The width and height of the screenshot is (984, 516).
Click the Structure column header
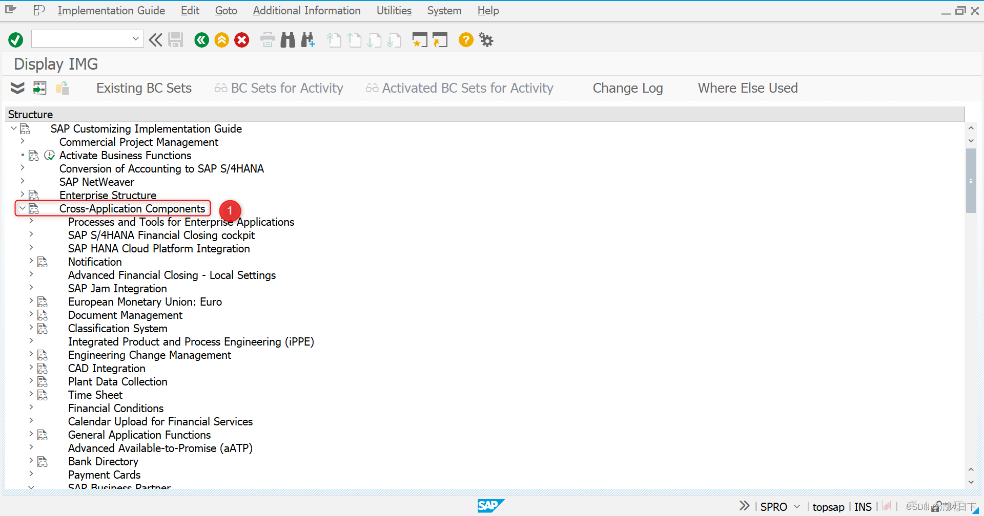click(x=485, y=114)
